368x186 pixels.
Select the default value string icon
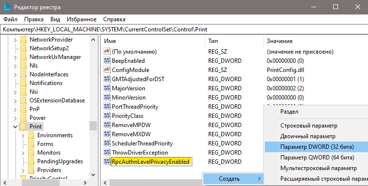(x=107, y=52)
